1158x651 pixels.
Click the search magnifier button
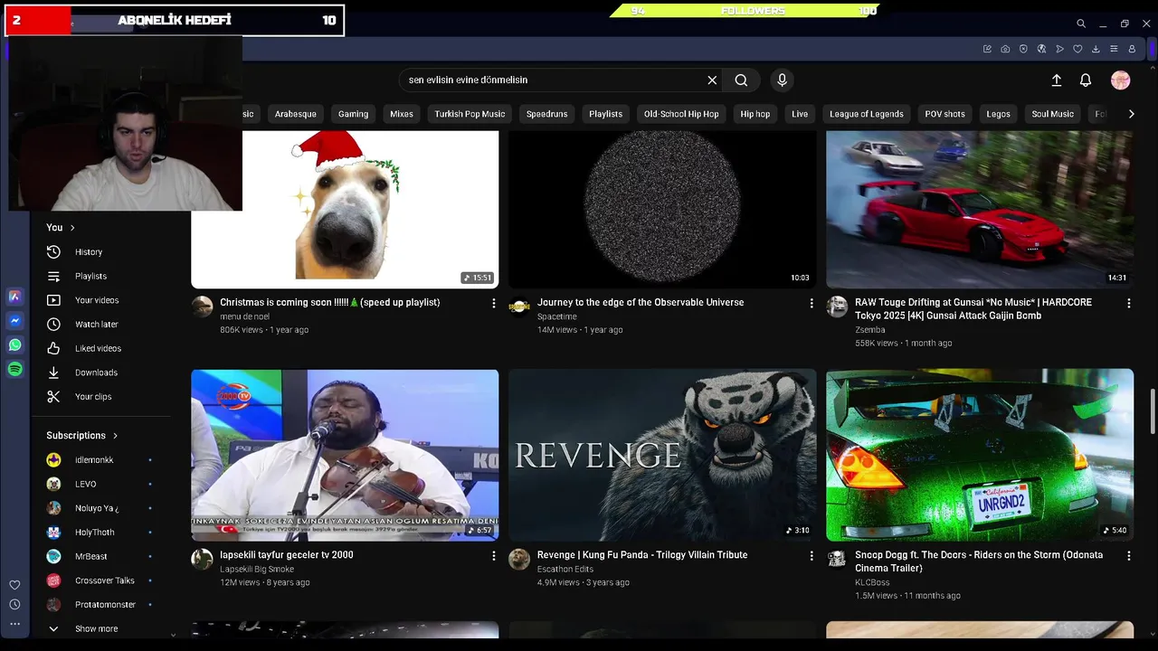[x=741, y=80]
